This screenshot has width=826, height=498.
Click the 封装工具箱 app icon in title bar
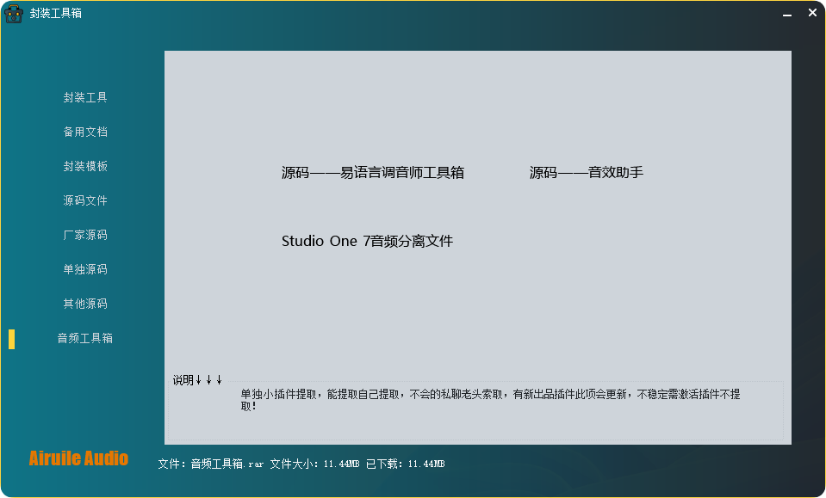pos(14,14)
